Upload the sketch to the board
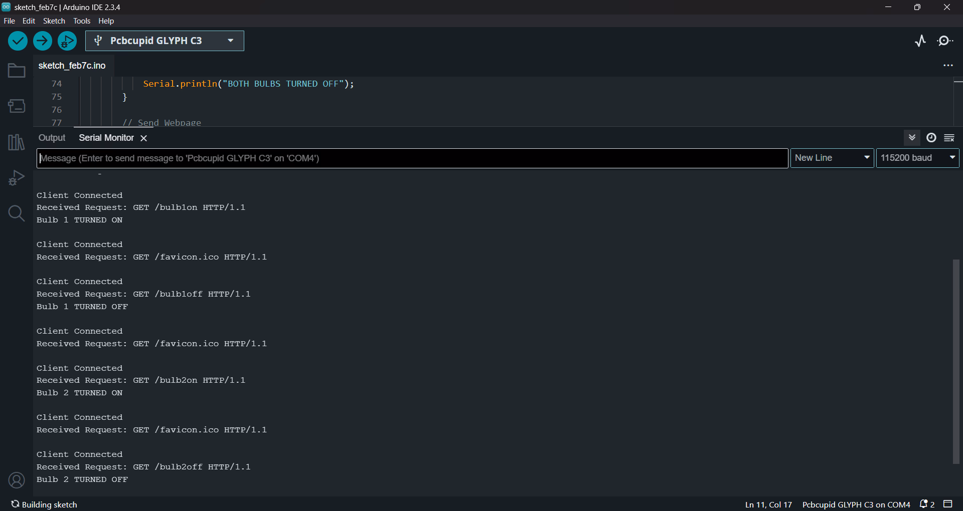 tap(42, 41)
